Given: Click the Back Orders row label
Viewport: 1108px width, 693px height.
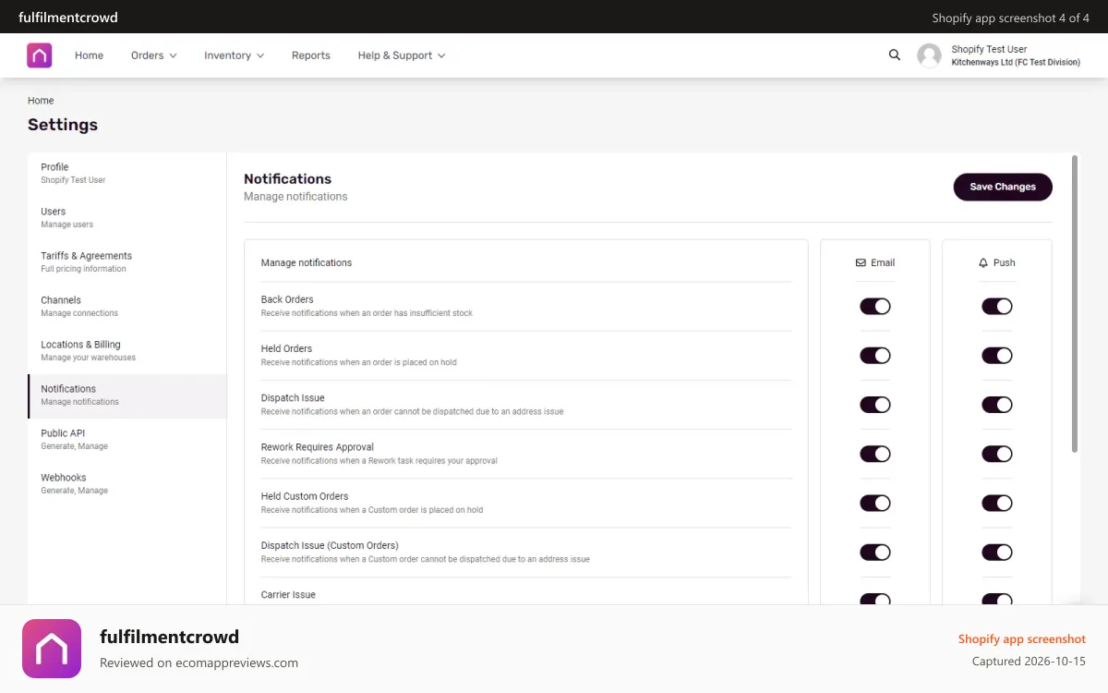Looking at the screenshot, I should [287, 299].
